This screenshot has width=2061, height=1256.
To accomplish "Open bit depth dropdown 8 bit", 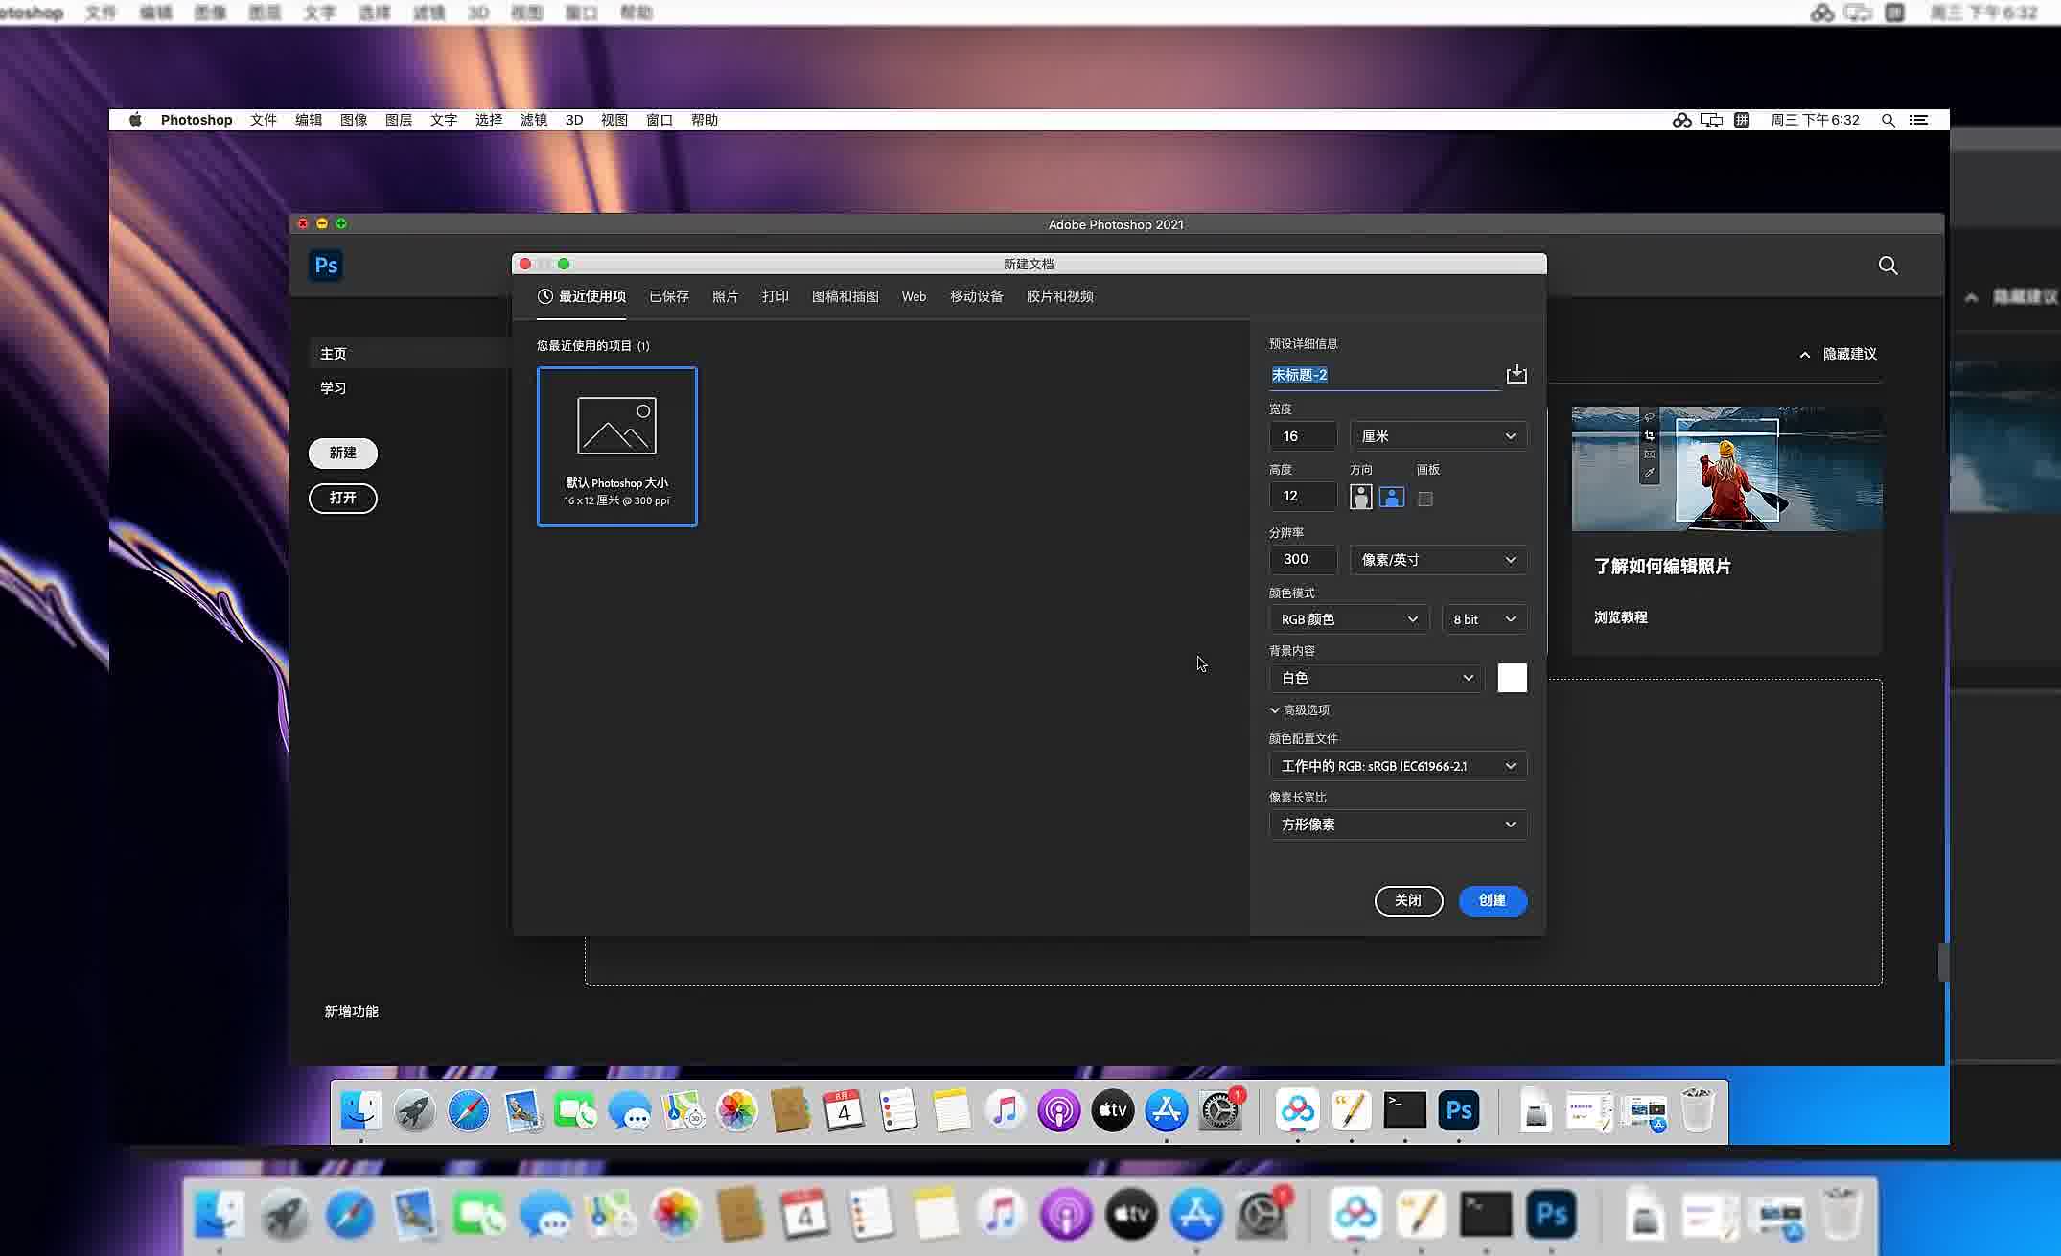I will pyautogui.click(x=1484, y=619).
